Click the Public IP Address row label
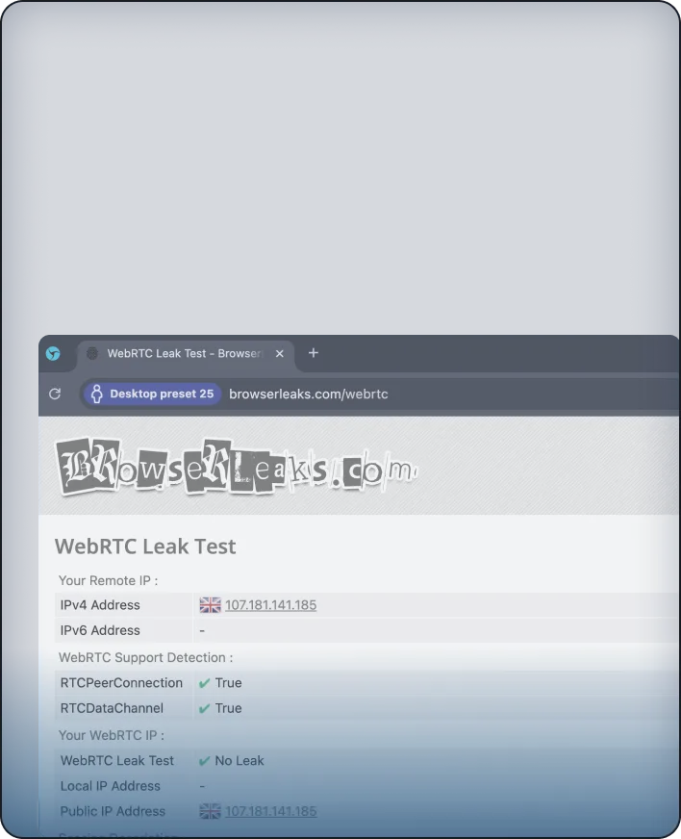 [113, 811]
